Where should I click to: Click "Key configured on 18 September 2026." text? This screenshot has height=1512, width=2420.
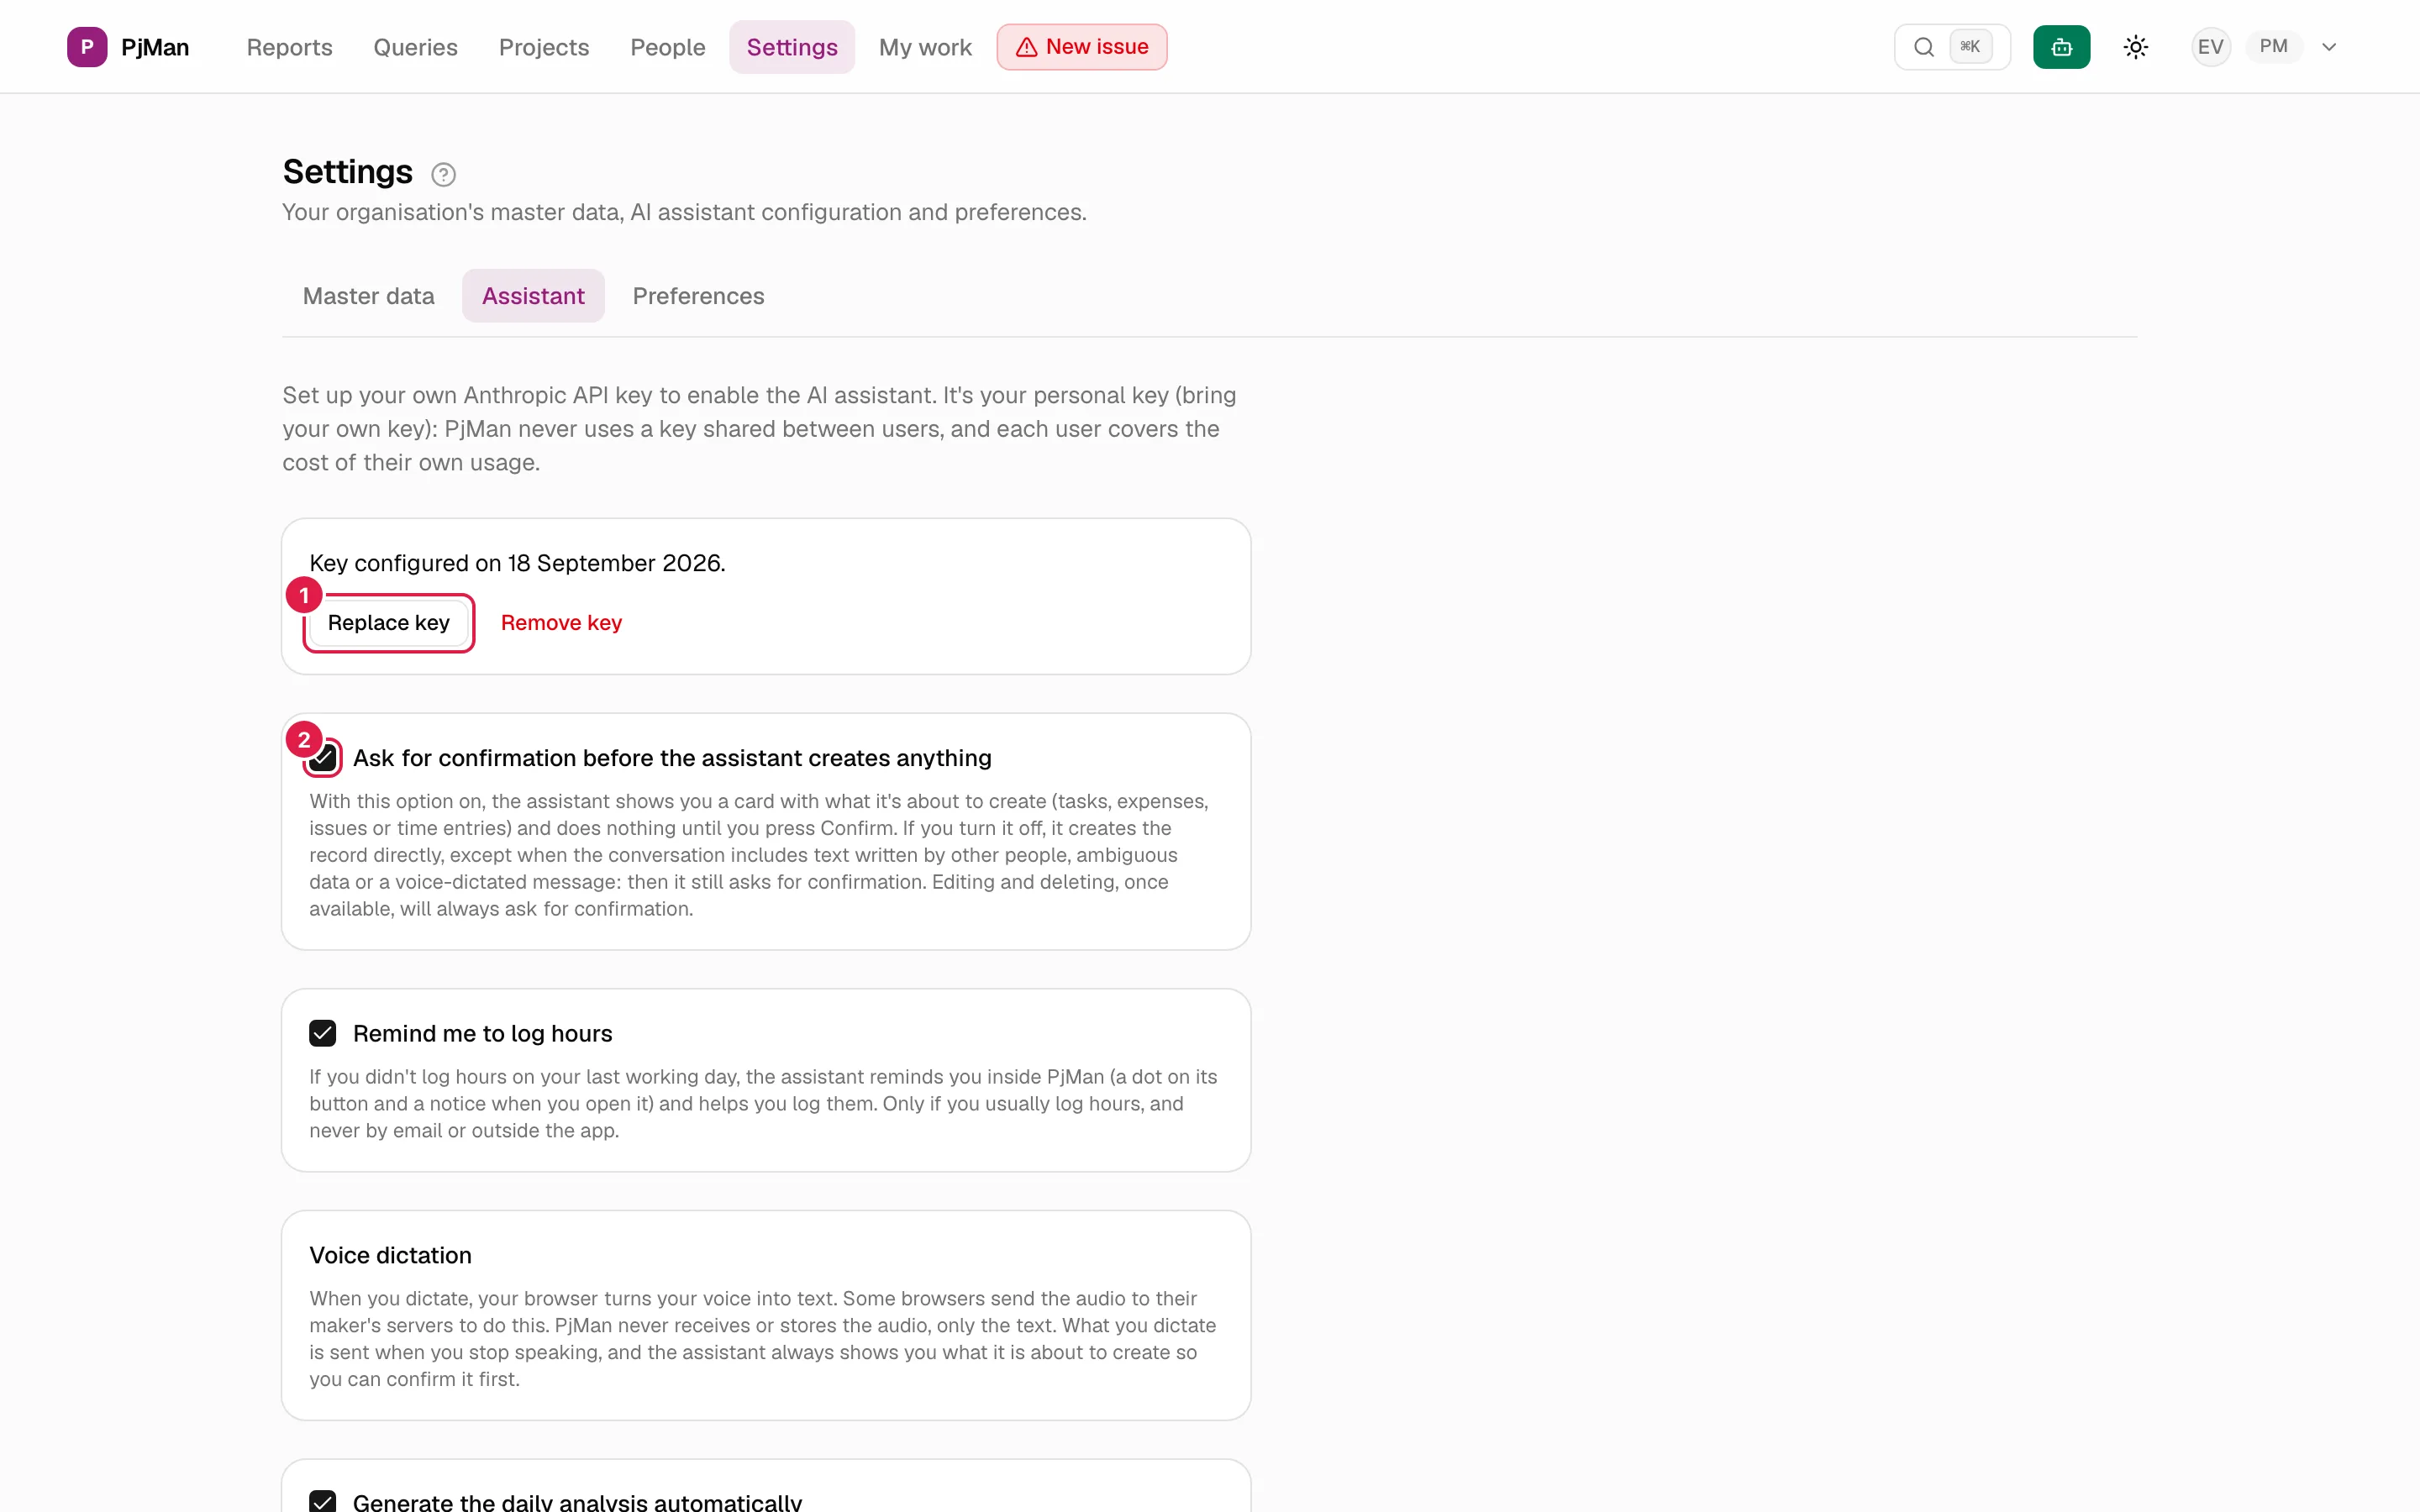(x=517, y=563)
